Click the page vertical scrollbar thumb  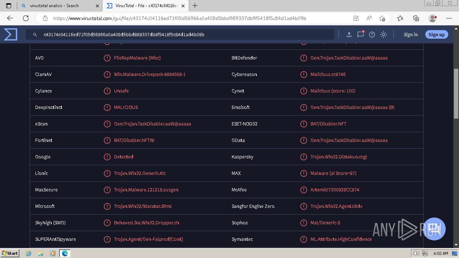point(456,93)
